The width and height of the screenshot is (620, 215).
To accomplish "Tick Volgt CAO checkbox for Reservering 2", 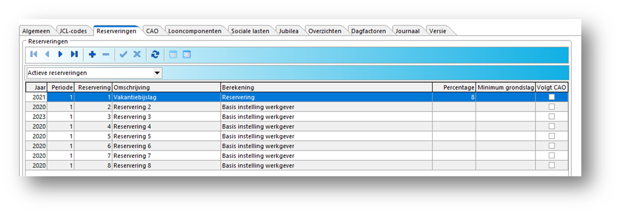I will [552, 107].
